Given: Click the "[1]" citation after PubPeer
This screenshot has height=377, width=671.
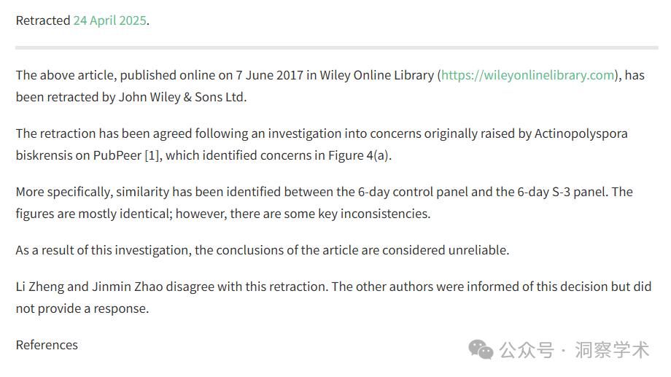Looking at the screenshot, I should click(x=153, y=155).
